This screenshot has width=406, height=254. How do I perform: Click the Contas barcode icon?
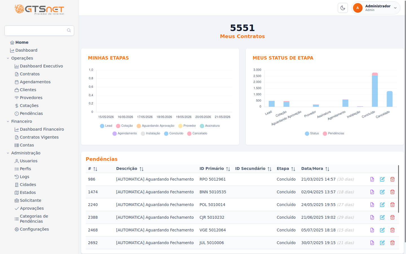pos(17,145)
